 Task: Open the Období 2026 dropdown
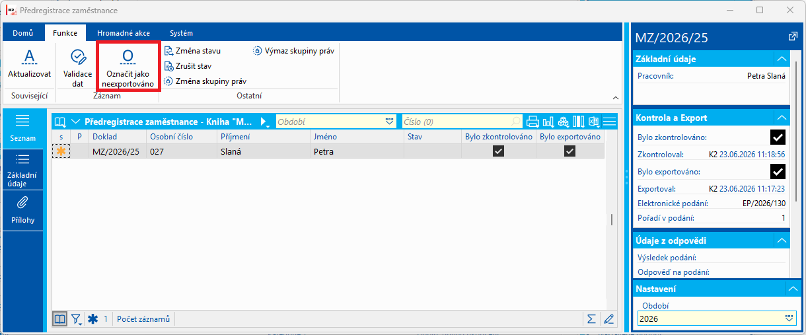point(788,318)
